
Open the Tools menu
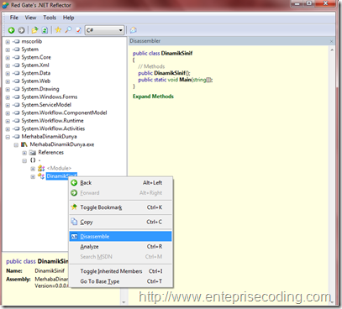[50, 18]
